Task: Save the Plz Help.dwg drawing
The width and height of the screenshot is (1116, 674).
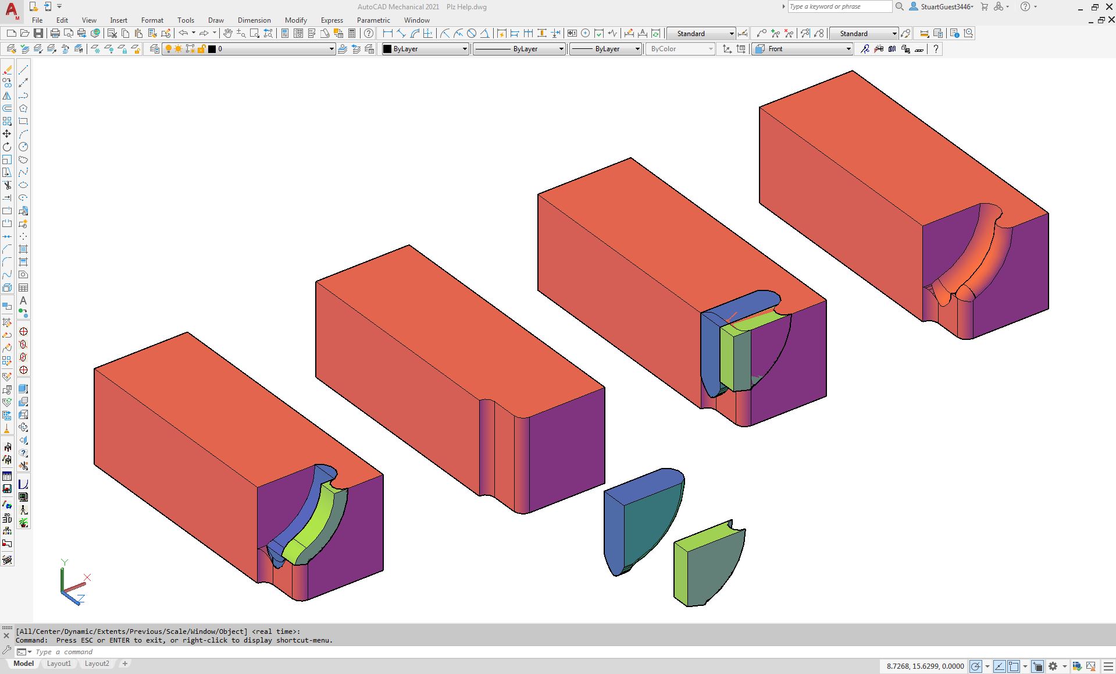Action: [x=38, y=33]
